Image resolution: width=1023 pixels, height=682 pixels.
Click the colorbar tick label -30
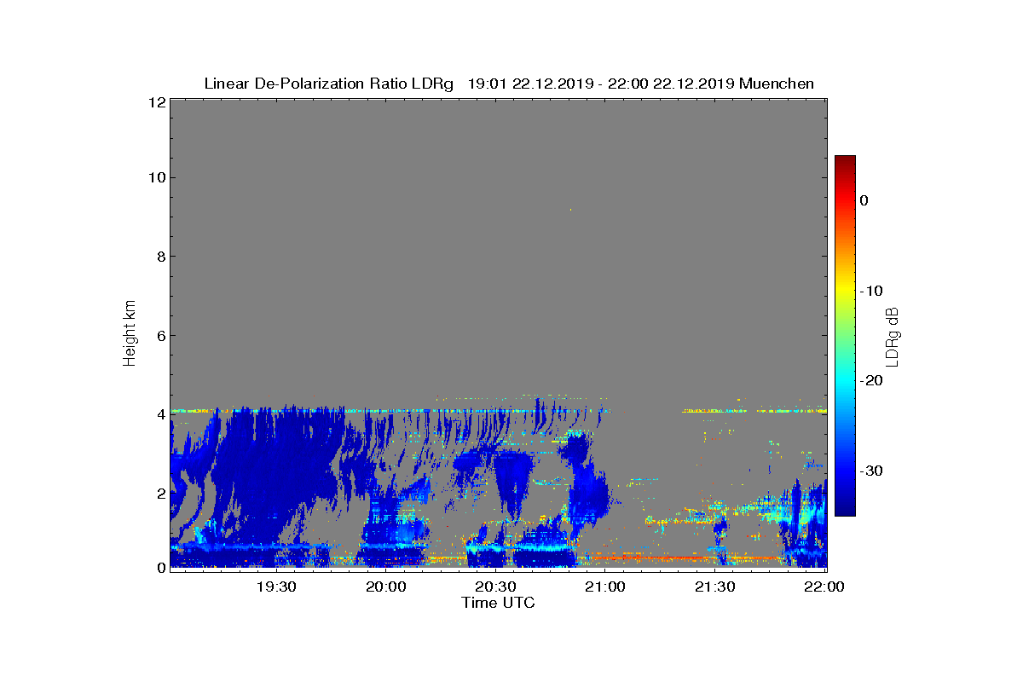(x=870, y=471)
